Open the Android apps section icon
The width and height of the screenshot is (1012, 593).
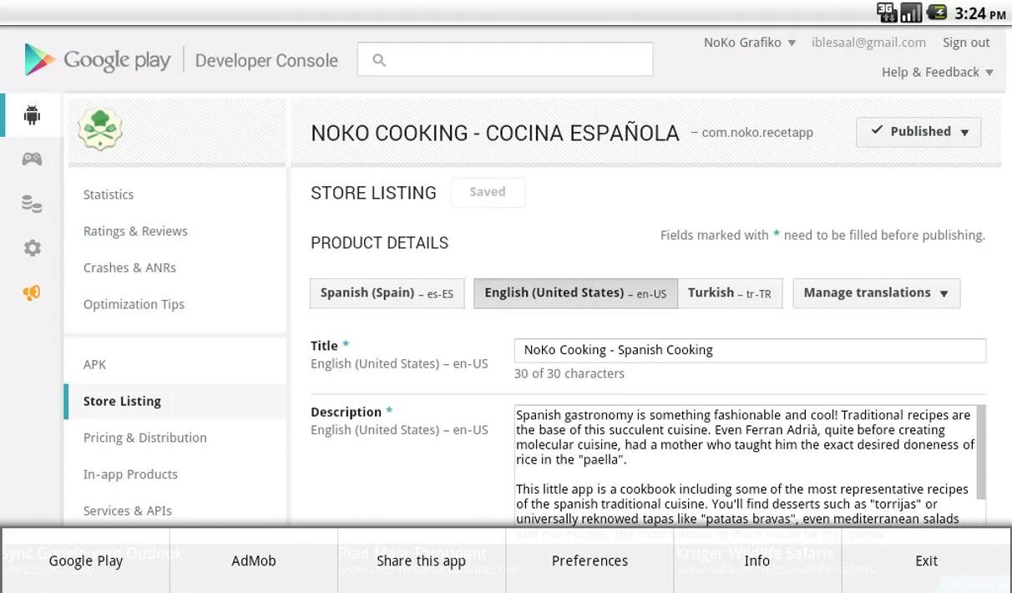tap(32, 115)
